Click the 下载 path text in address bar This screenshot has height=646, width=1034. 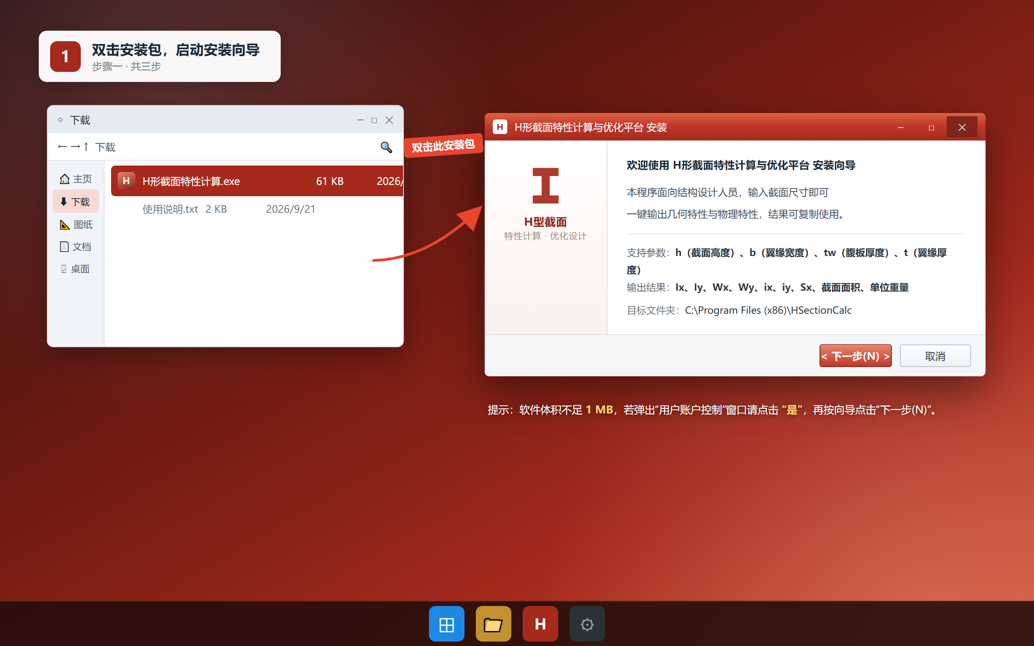coord(105,147)
